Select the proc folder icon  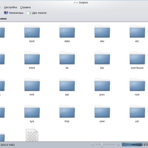click(x=102, y=85)
